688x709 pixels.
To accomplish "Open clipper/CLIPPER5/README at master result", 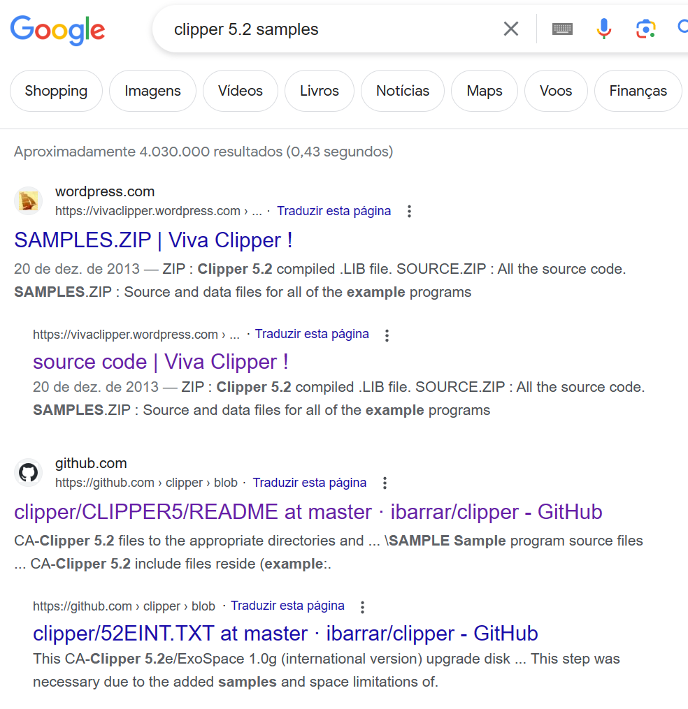I will [x=308, y=512].
